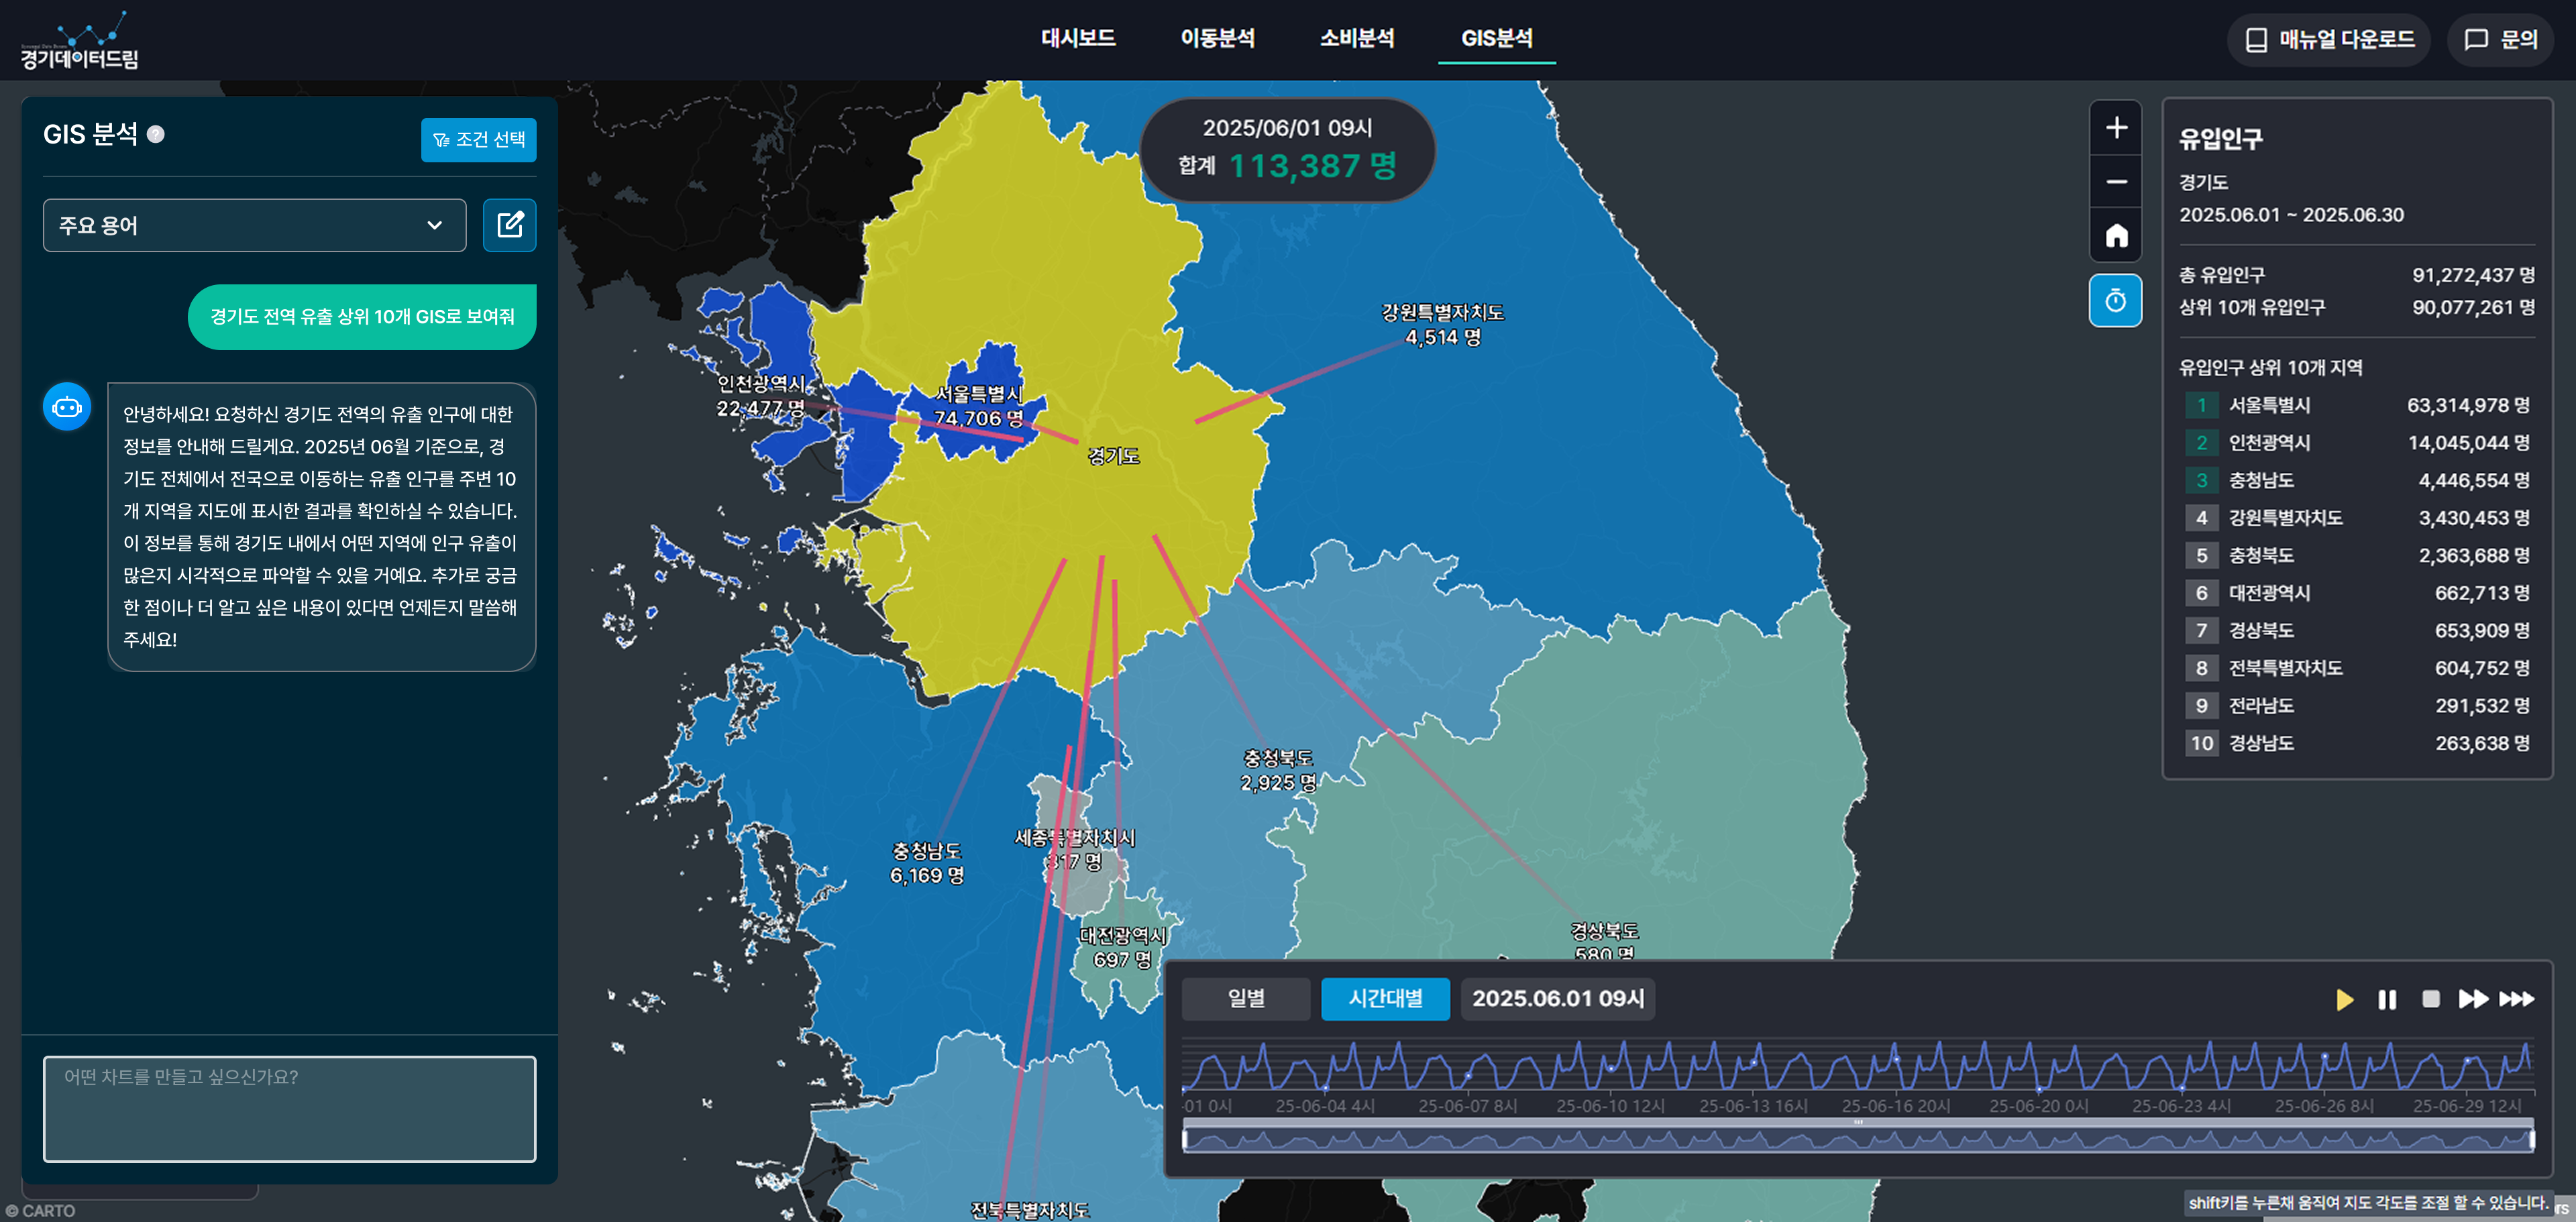This screenshot has height=1222, width=2576.
Task: Click 인천광역시 22,477 명 map label
Action: coord(761,396)
